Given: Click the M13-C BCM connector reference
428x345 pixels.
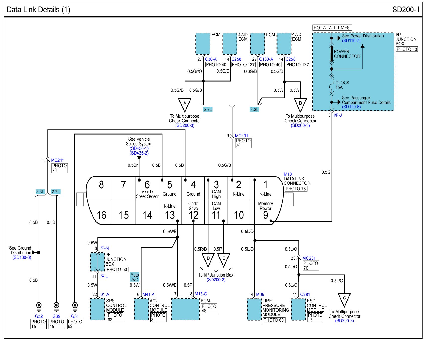Looking at the screenshot, I should (201, 294).
